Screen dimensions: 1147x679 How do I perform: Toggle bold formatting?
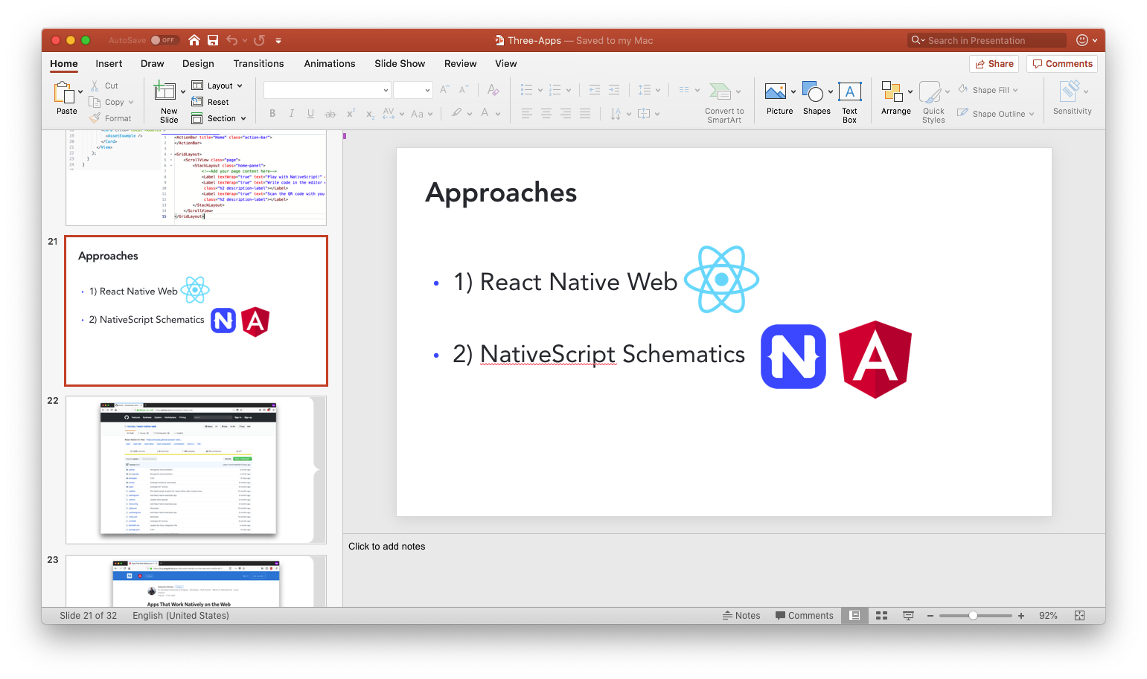pyautogui.click(x=272, y=114)
